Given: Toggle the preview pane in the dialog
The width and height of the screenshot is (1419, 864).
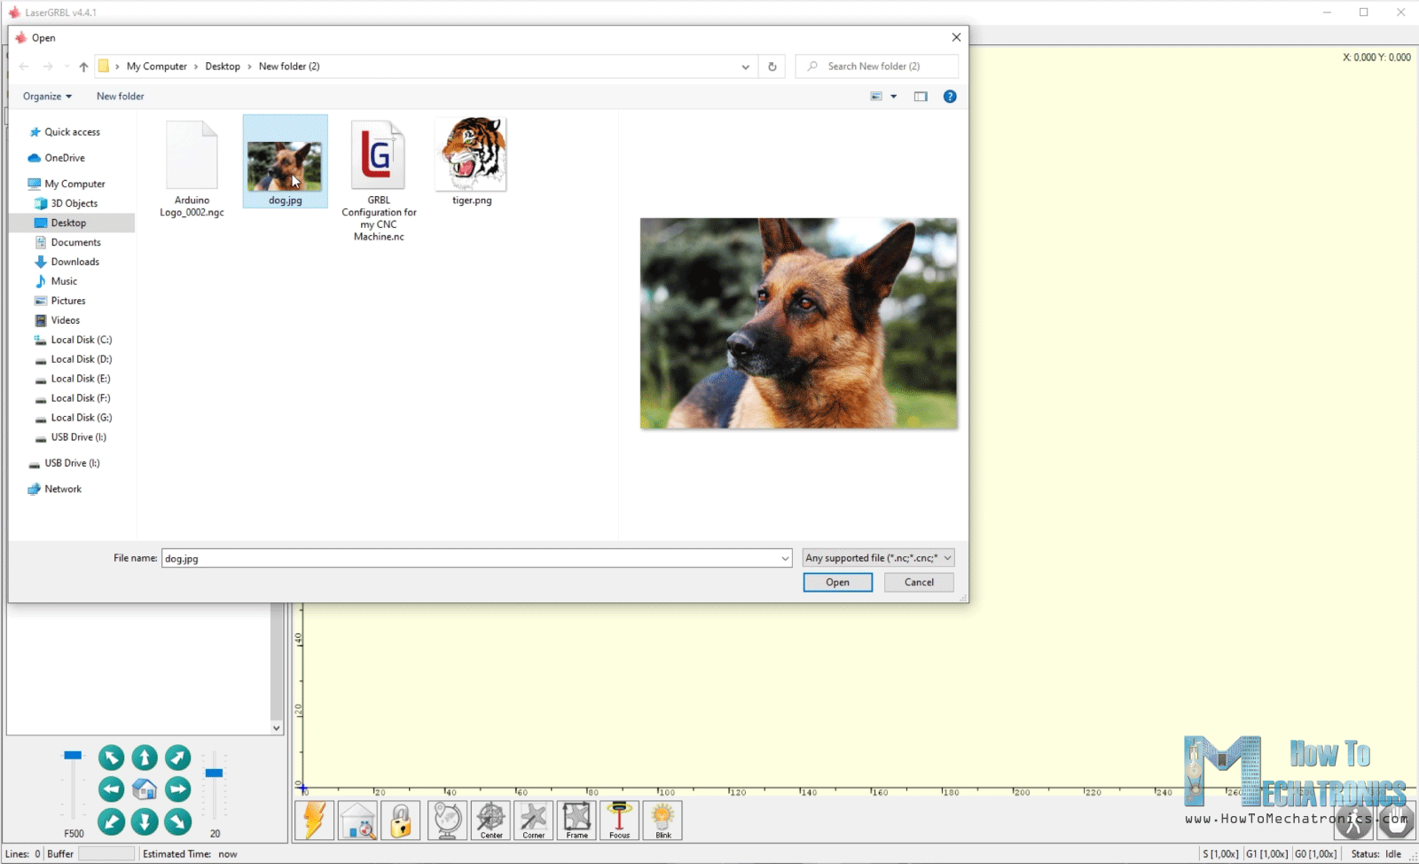Looking at the screenshot, I should [x=921, y=97].
